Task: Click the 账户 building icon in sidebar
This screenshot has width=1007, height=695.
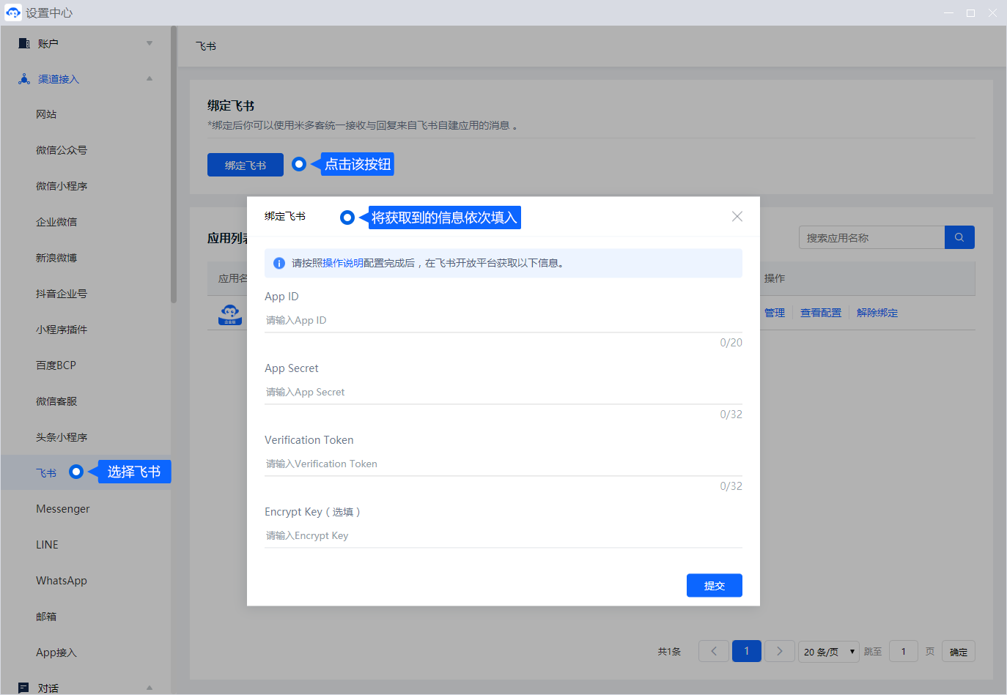Action: tap(24, 43)
